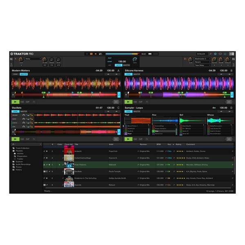245x245 pixels.
Task: Toggle MASTER on Sampler deck D
Action: [137, 111]
